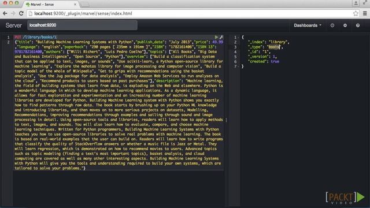The image size is (370, 208).
Task: Go back with browser back arrow
Action: tap(5, 13)
